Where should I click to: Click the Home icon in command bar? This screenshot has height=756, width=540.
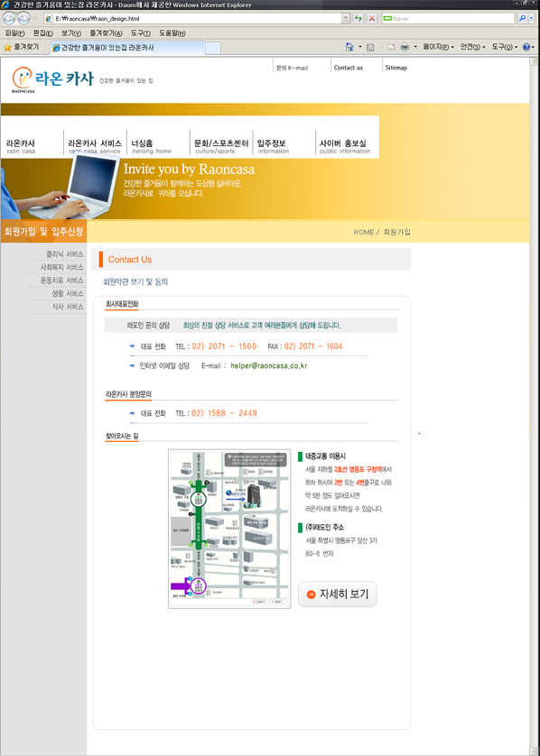click(349, 47)
